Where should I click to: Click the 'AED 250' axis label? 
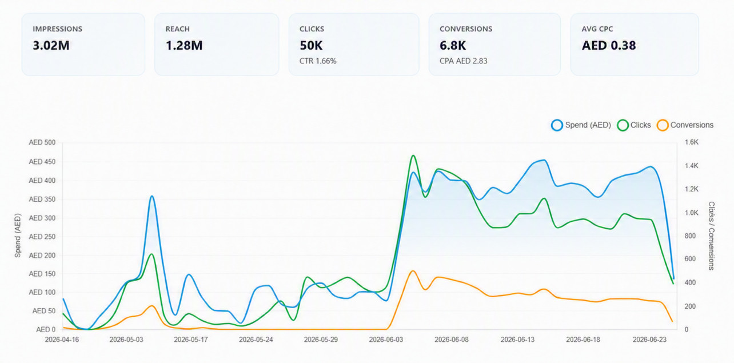(42, 236)
